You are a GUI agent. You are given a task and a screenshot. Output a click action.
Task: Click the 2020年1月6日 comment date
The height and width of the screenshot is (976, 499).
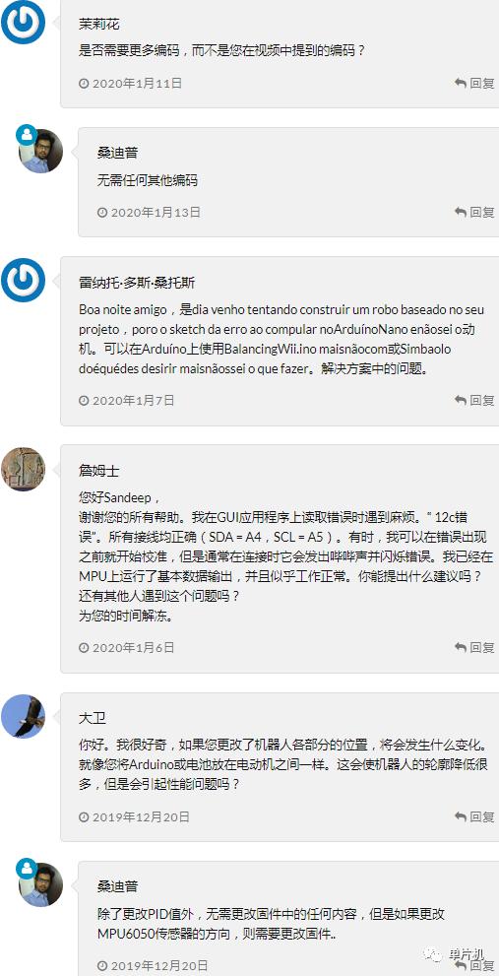click(x=133, y=647)
